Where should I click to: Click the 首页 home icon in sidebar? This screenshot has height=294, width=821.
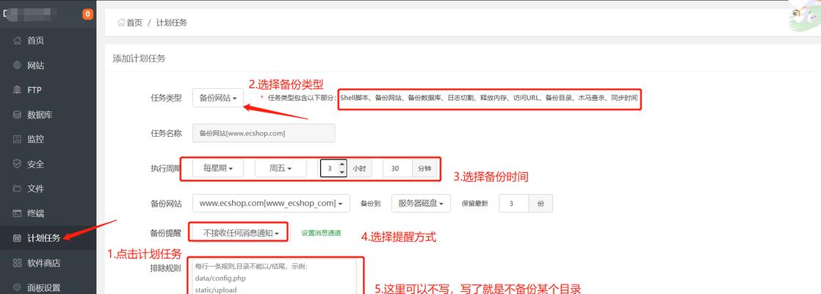point(18,41)
